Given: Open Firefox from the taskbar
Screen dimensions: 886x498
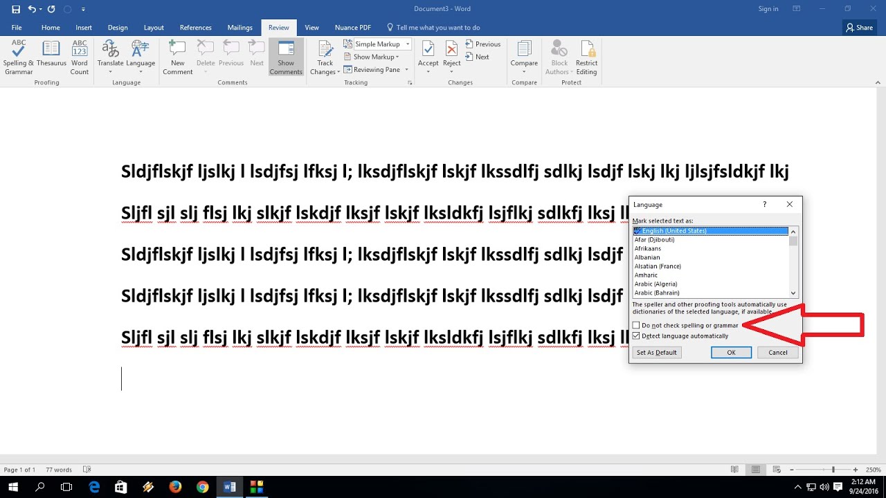Looking at the screenshot, I should point(175,487).
